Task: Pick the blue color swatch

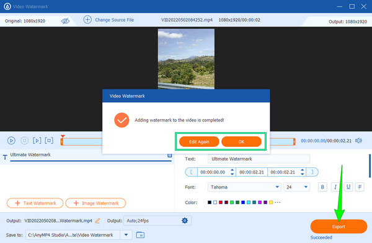Action: point(243,203)
